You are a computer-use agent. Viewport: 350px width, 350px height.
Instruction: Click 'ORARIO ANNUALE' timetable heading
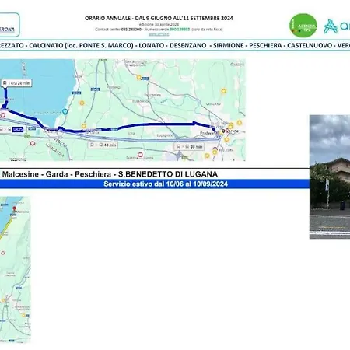107,18
